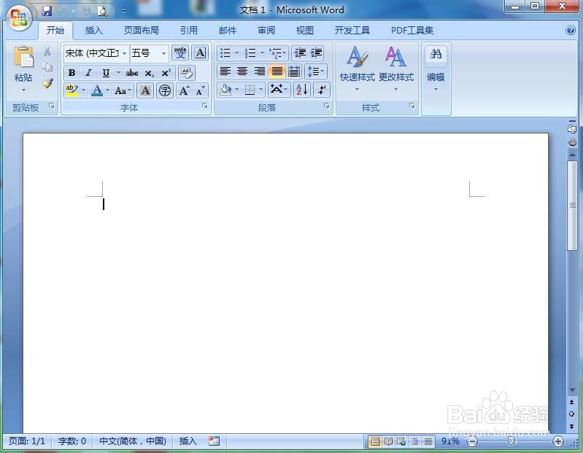Align text left
This screenshot has width=583, height=453.
tap(225, 71)
